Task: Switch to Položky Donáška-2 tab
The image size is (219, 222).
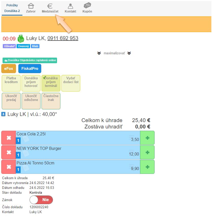Action: coord(12,8)
